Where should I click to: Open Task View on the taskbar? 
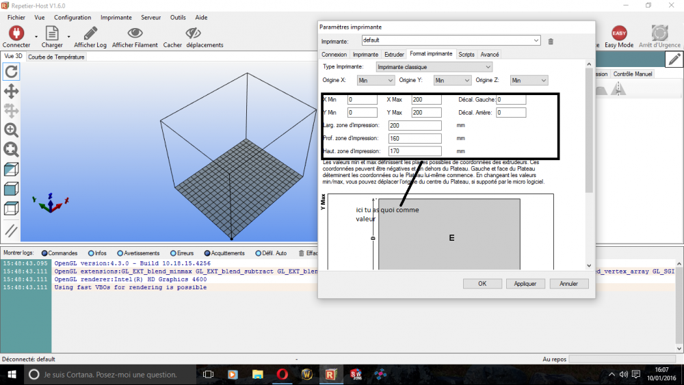coord(209,374)
